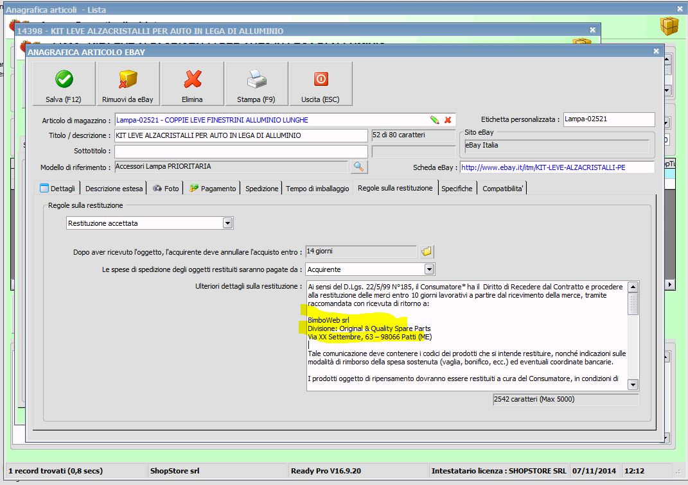Click 'Intestatario licenza : SHOPSTORE SRL' status entry
The height and width of the screenshot is (485, 688).
point(498,471)
